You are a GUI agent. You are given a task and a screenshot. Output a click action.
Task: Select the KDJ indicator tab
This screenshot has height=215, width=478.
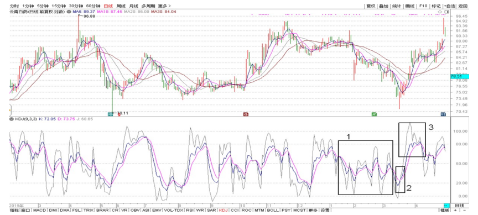[x=223, y=210]
